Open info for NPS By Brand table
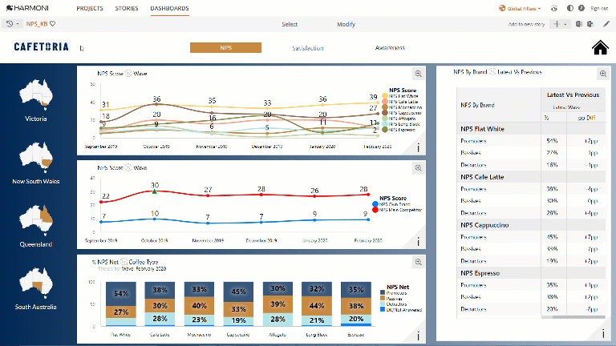 click(603, 334)
